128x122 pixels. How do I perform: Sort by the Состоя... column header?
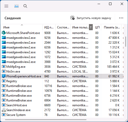[63, 27]
